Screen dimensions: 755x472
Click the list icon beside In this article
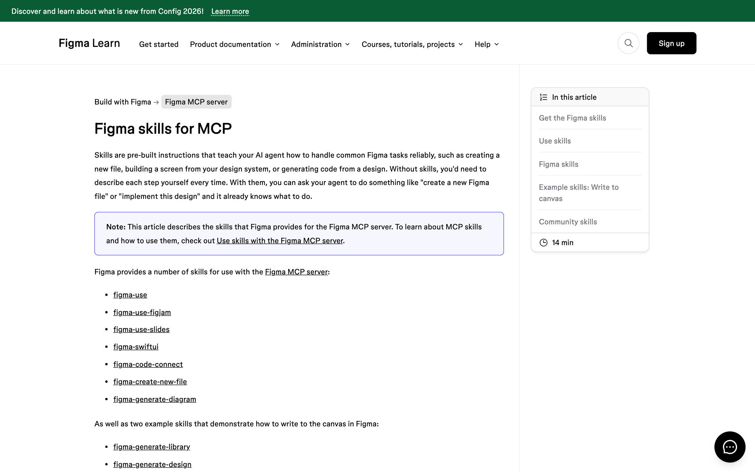[543, 97]
